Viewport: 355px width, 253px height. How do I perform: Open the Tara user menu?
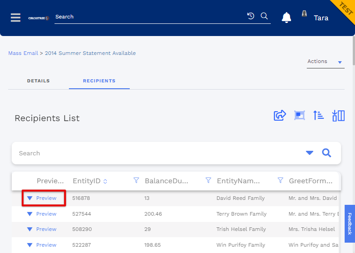point(321,18)
